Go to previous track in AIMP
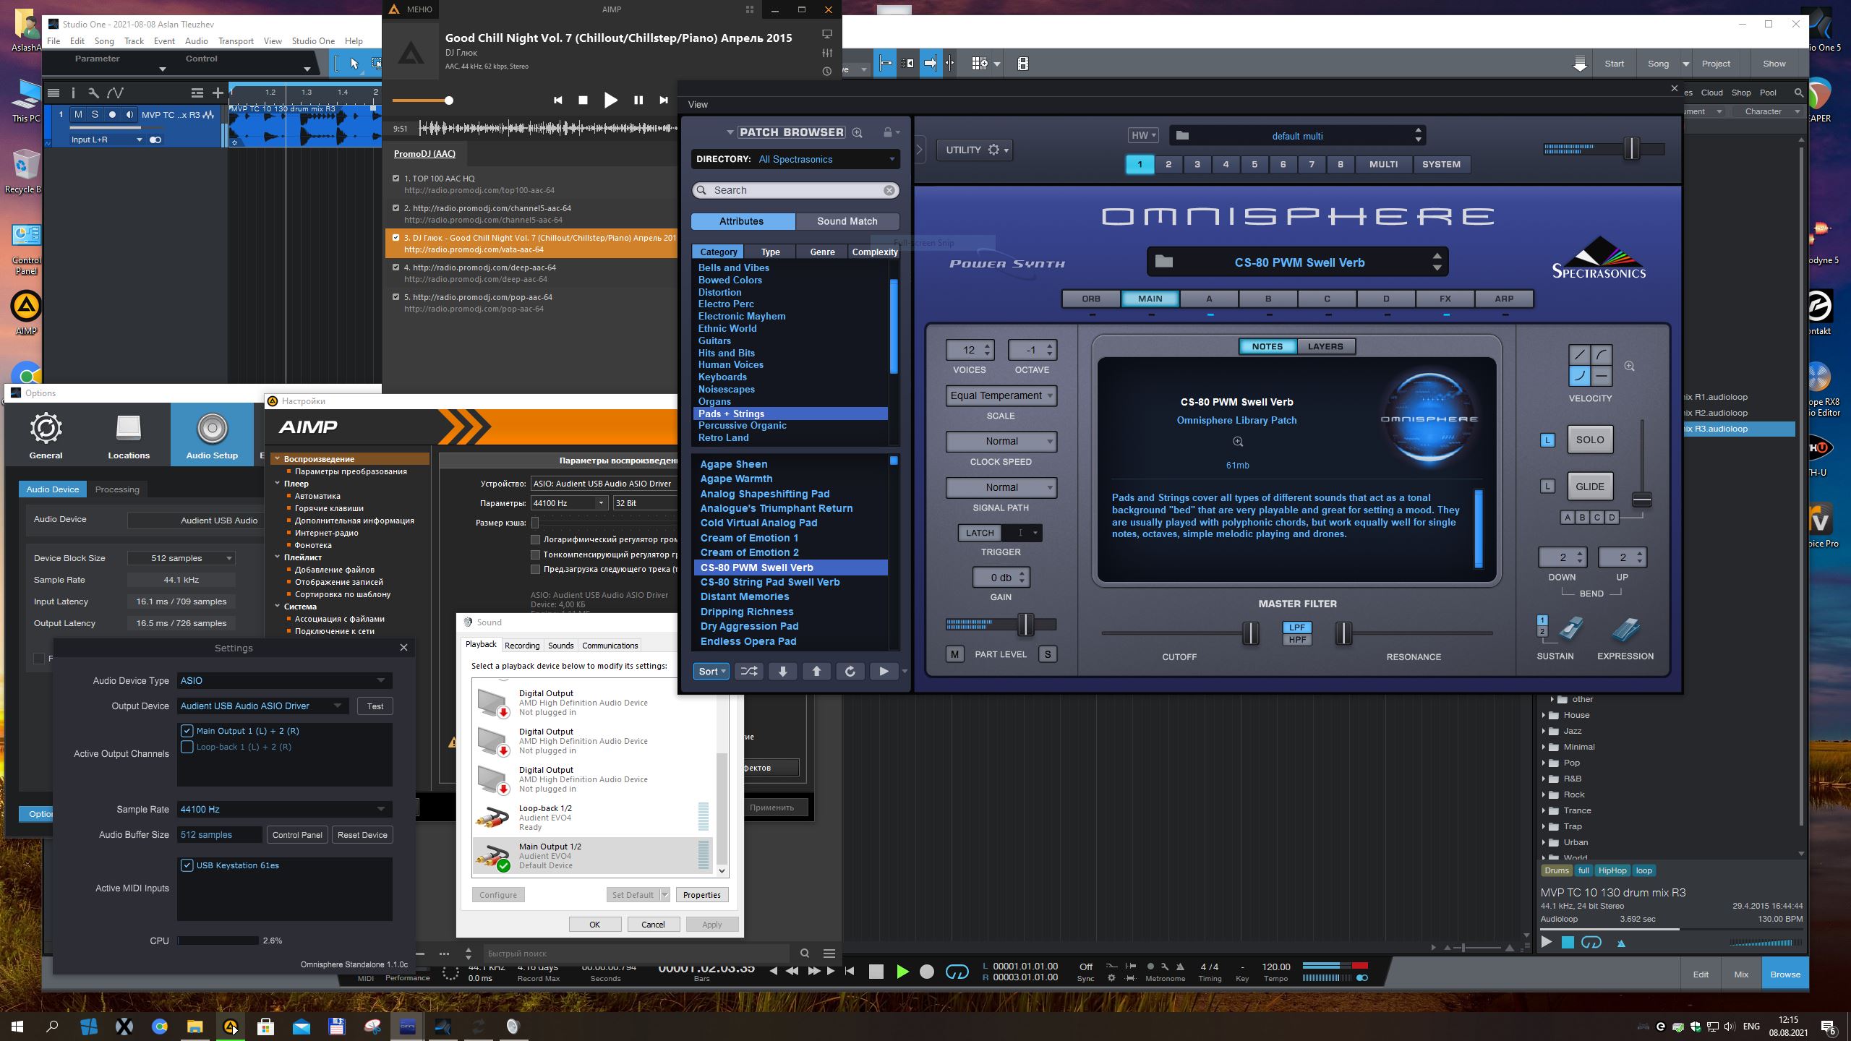Viewport: 1851px width, 1041px height. pyautogui.click(x=557, y=100)
